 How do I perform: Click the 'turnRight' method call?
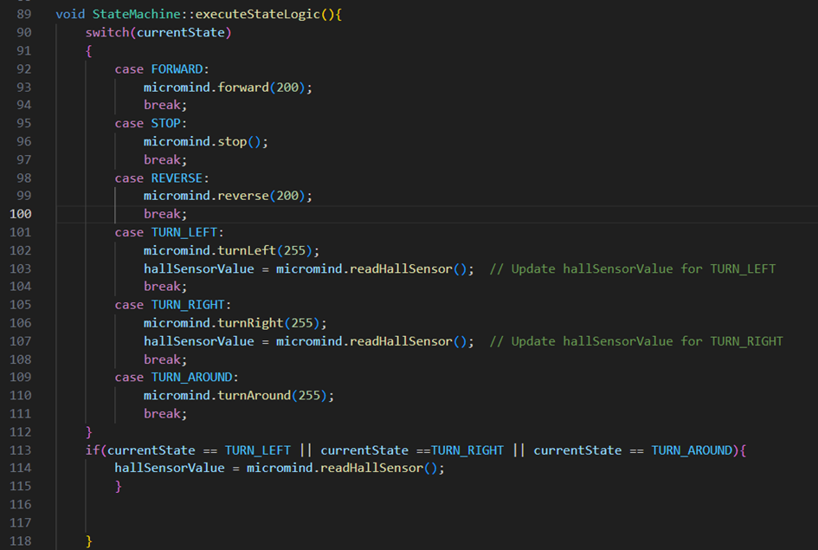click(250, 323)
